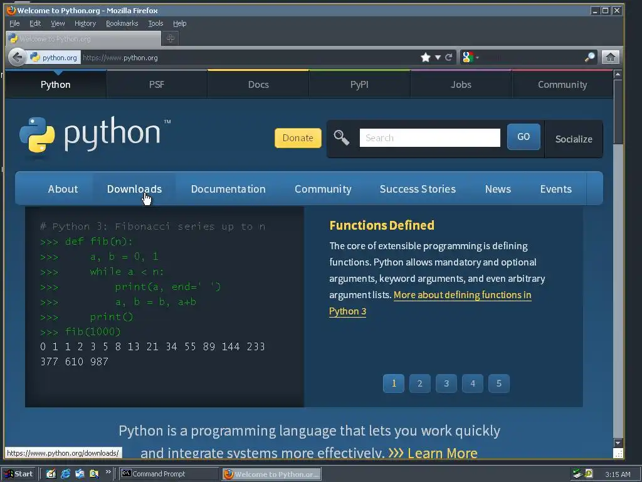The image size is (642, 482).
Task: Switch to the PSF site tab
Action: (157, 85)
